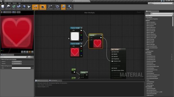Click the Const A value field
Image resolution: width=174 pixels, height=97 pixels.
point(17,61)
